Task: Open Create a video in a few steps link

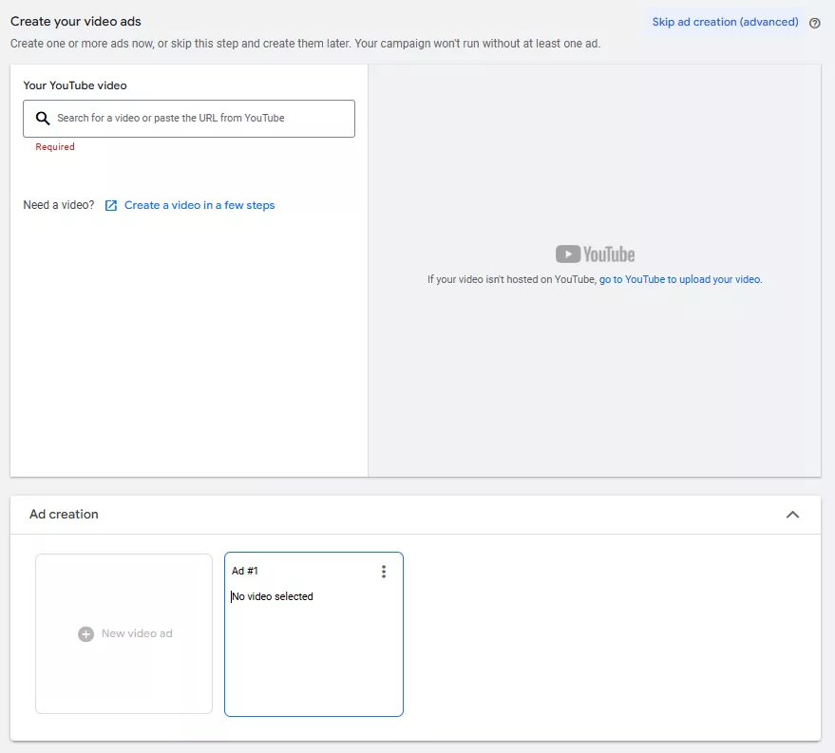Action: click(199, 205)
